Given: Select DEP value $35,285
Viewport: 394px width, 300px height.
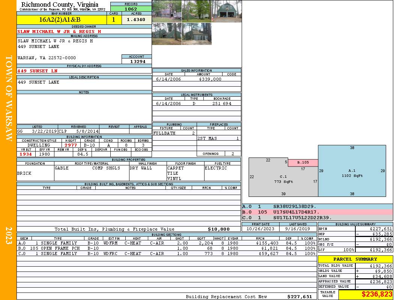Looking at the screenshot, I should 382,234.
